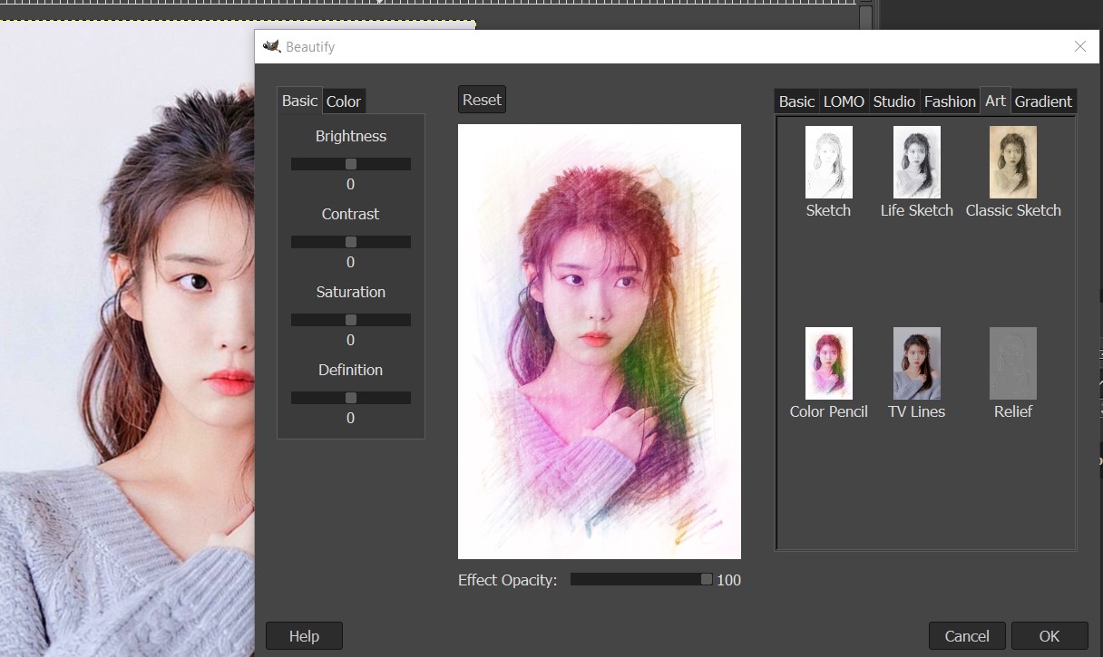Click the Definition slider handle
Screen dimensions: 1103x657
tap(351, 398)
